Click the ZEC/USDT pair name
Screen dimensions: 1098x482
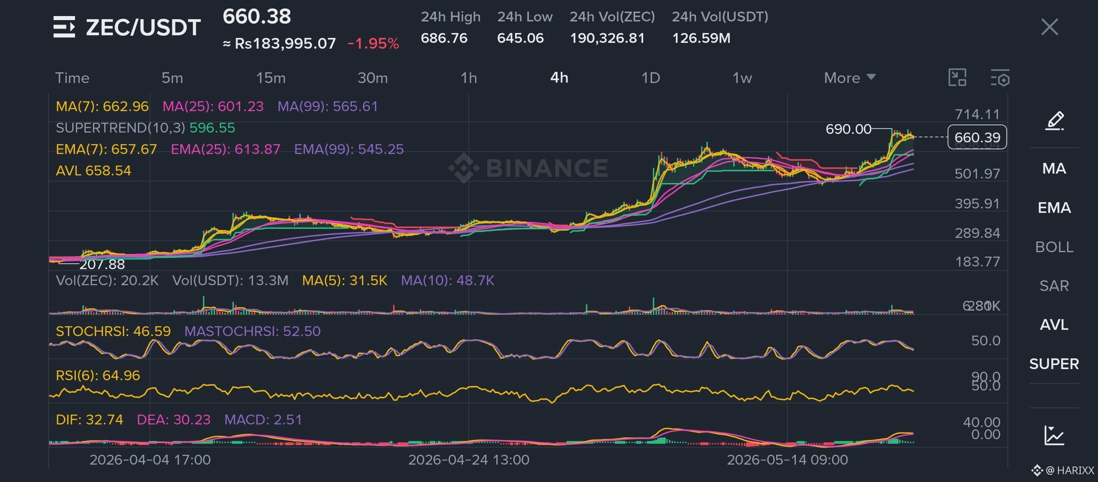[143, 27]
